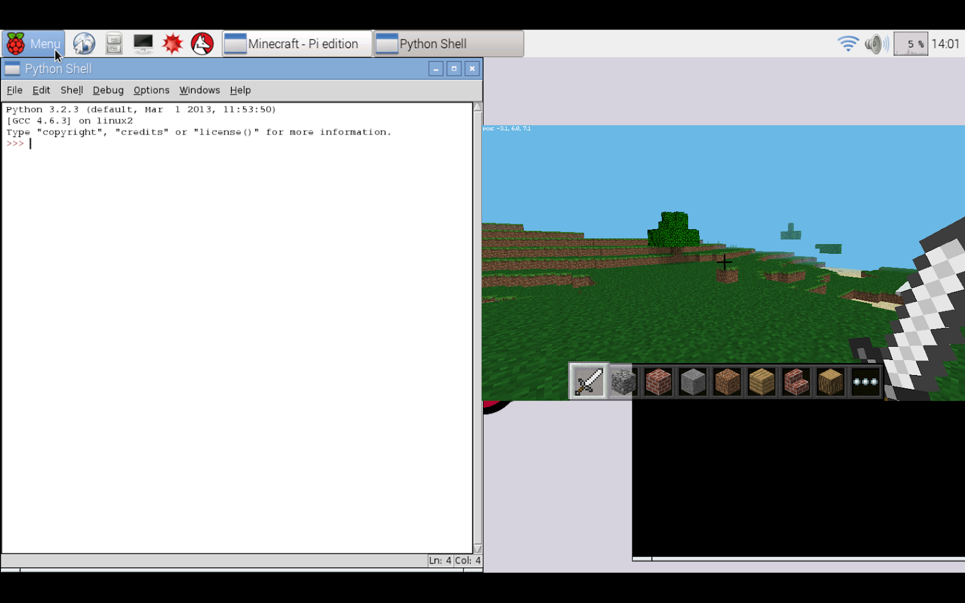Open the Edit menu in Python Shell

pos(41,90)
